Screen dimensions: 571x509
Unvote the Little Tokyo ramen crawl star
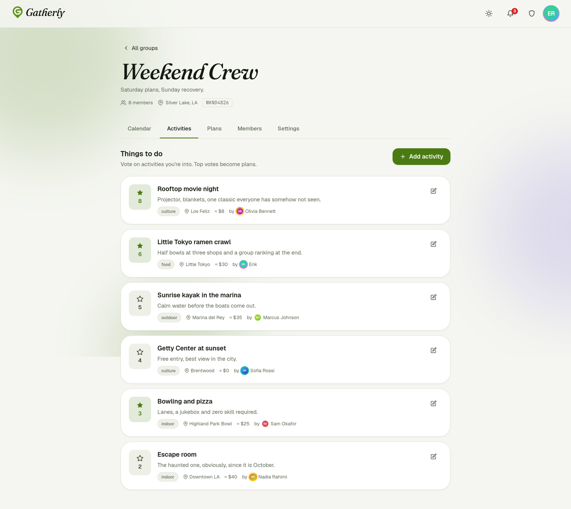[x=140, y=250]
